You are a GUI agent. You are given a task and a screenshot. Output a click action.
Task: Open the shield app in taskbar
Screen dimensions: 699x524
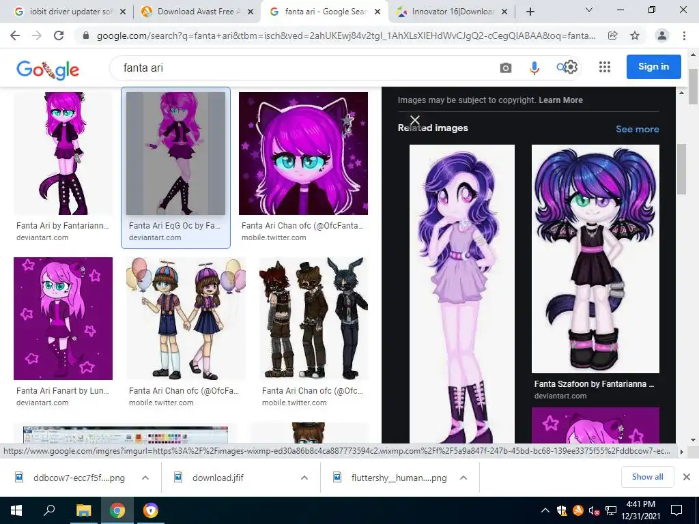pyautogui.click(x=151, y=510)
